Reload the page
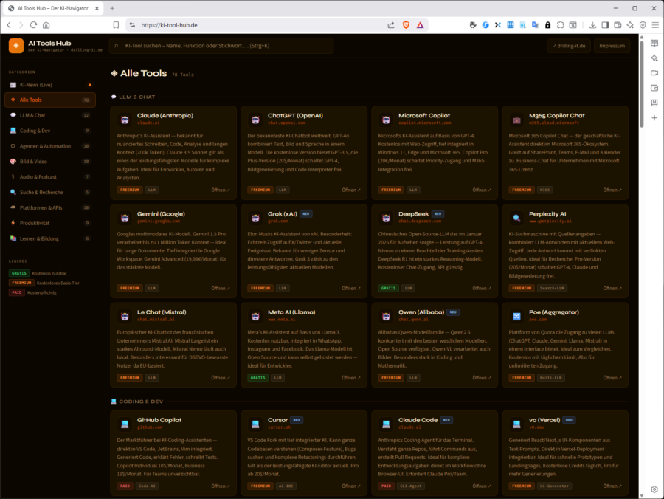664x499 pixels. pyautogui.click(x=33, y=24)
